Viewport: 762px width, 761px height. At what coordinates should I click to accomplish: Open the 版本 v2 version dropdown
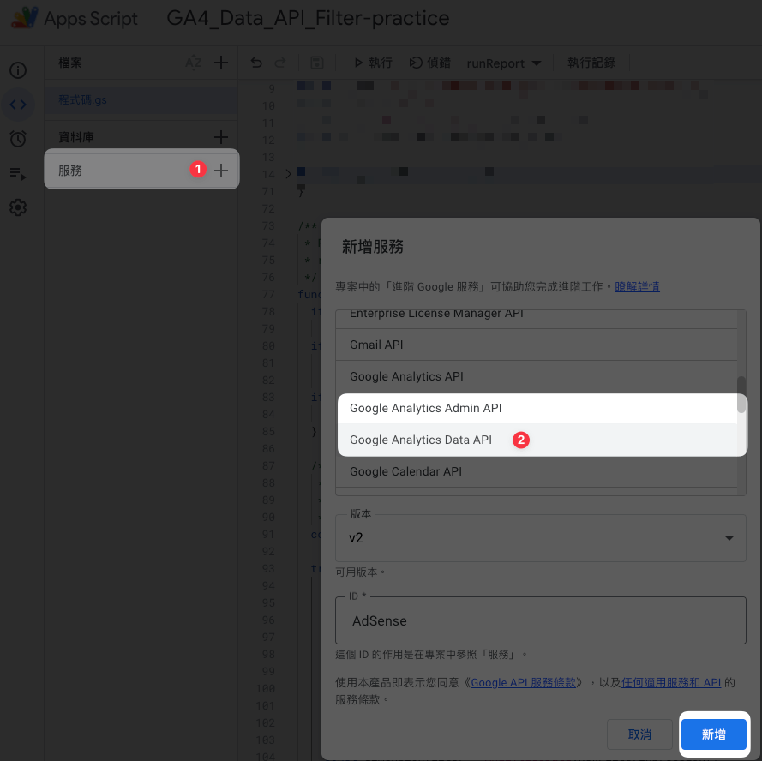540,537
